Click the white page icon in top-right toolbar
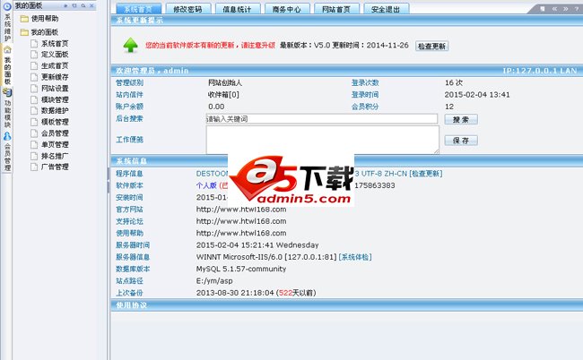 [543, 9]
